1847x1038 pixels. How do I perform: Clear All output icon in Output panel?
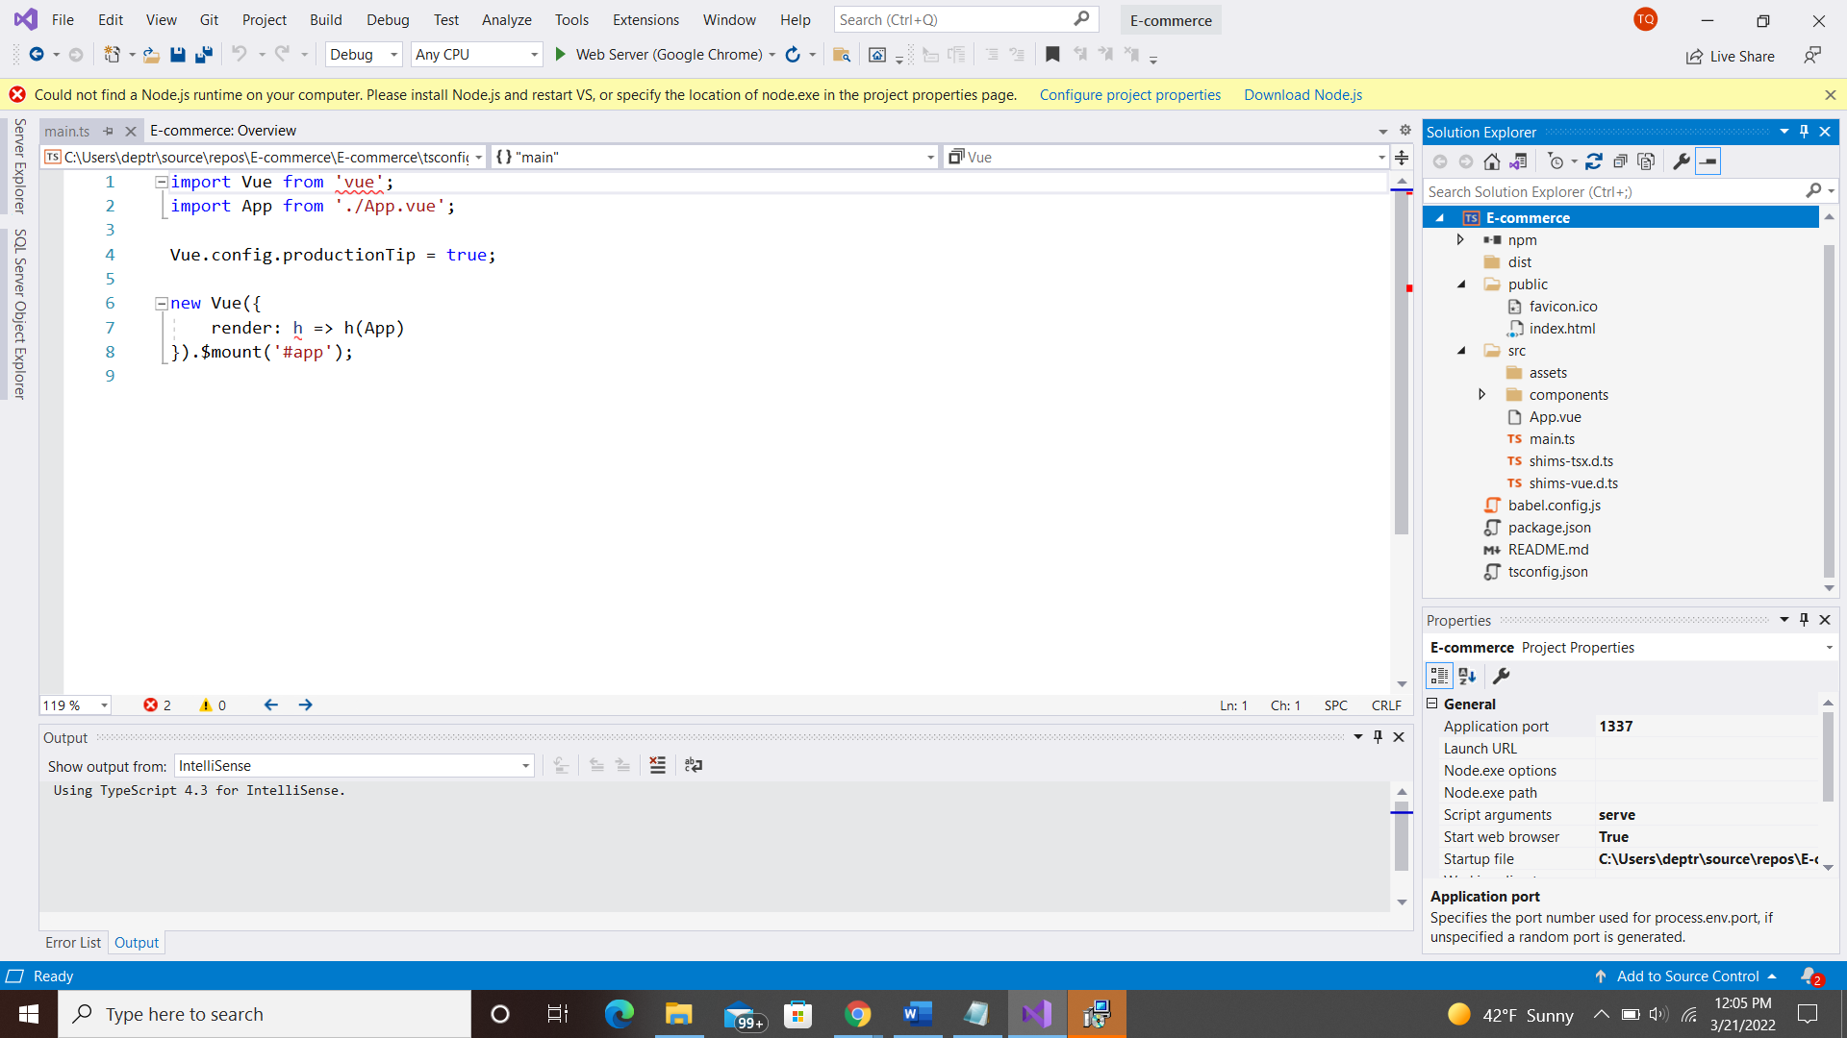658,766
